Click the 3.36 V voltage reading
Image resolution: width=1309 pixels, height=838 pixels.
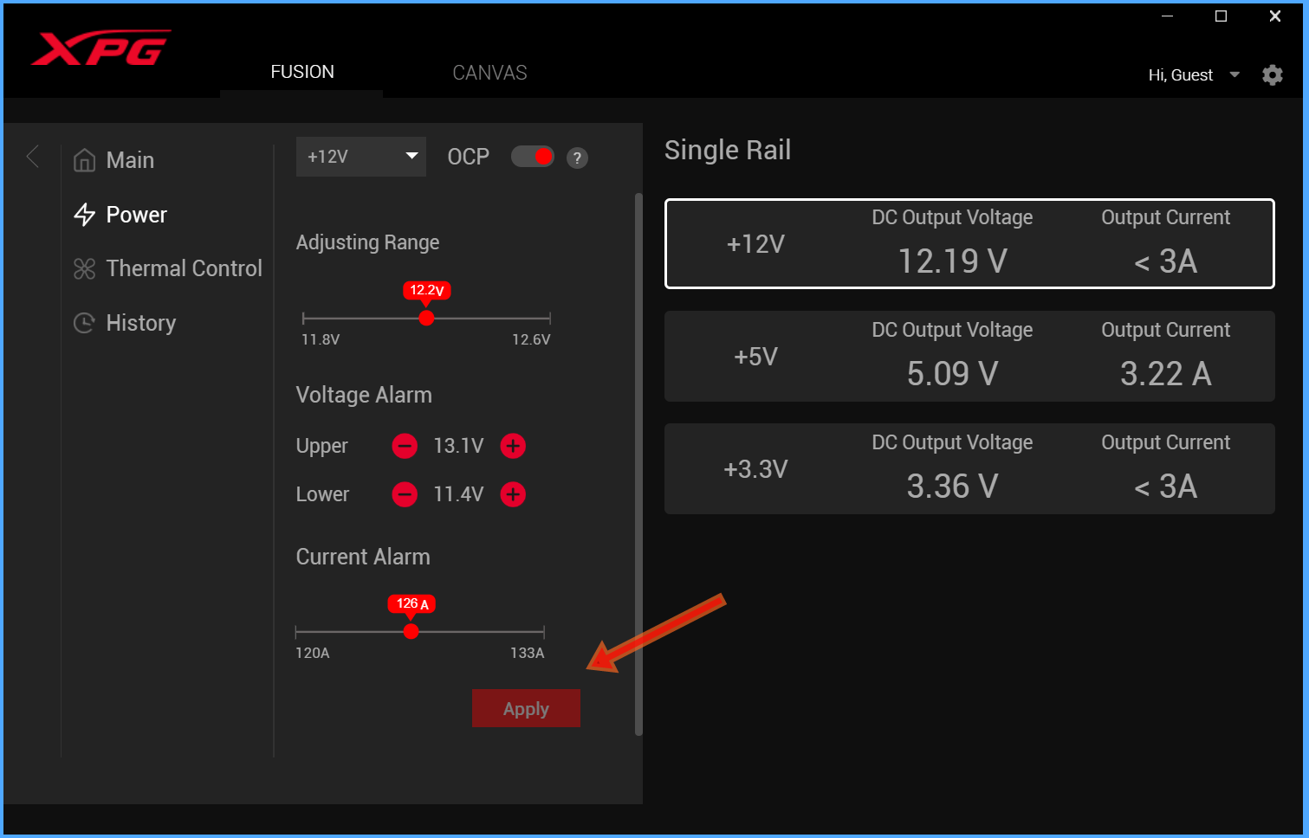point(952,486)
